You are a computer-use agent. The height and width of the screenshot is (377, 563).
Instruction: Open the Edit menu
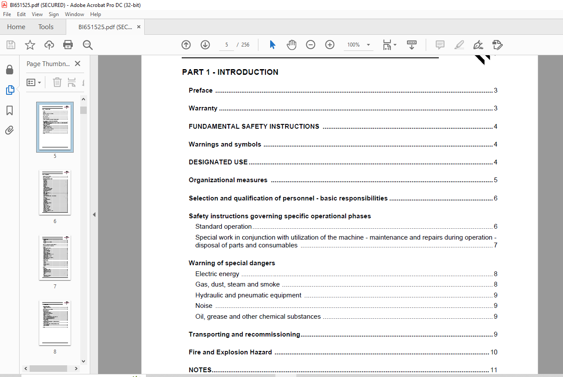[21, 14]
